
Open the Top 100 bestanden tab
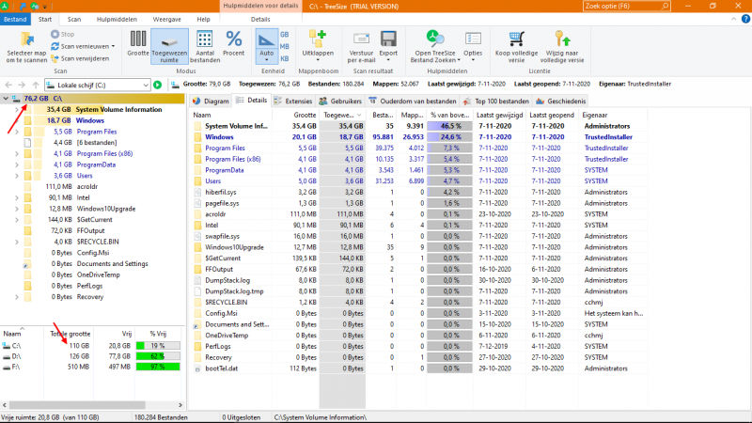tap(496, 102)
